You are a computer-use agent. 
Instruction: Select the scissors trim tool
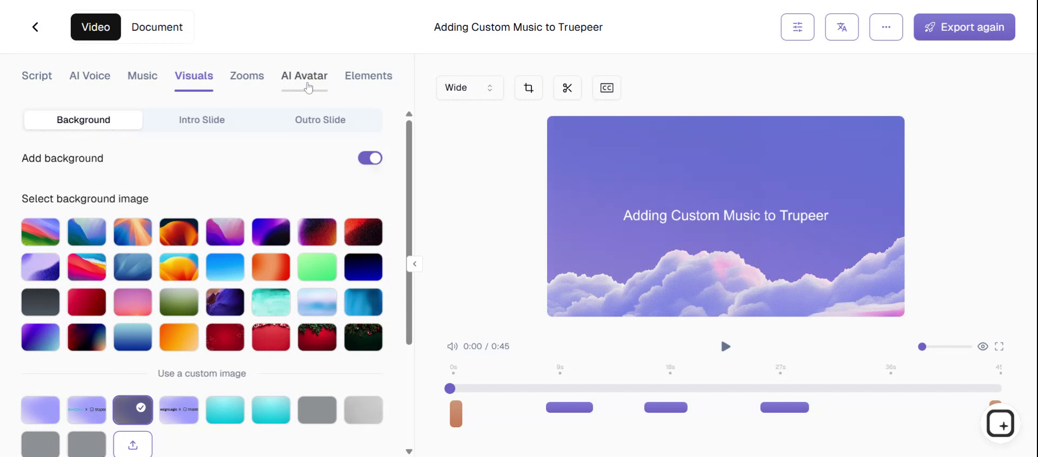(x=568, y=88)
